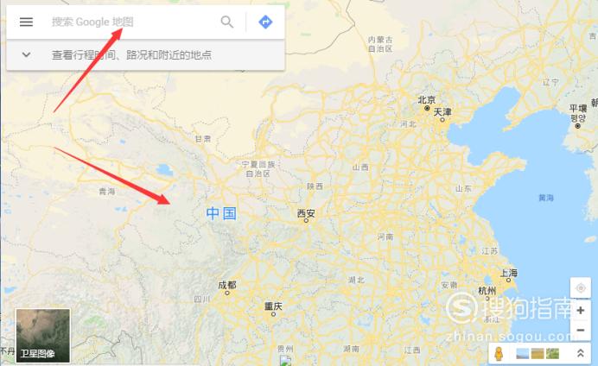Screen dimensions: 598x366
Task: Zoom out with the minus button
Action: (x=581, y=330)
